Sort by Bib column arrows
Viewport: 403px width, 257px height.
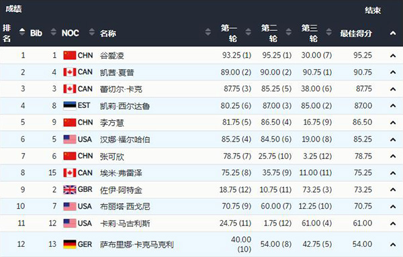click(x=54, y=32)
